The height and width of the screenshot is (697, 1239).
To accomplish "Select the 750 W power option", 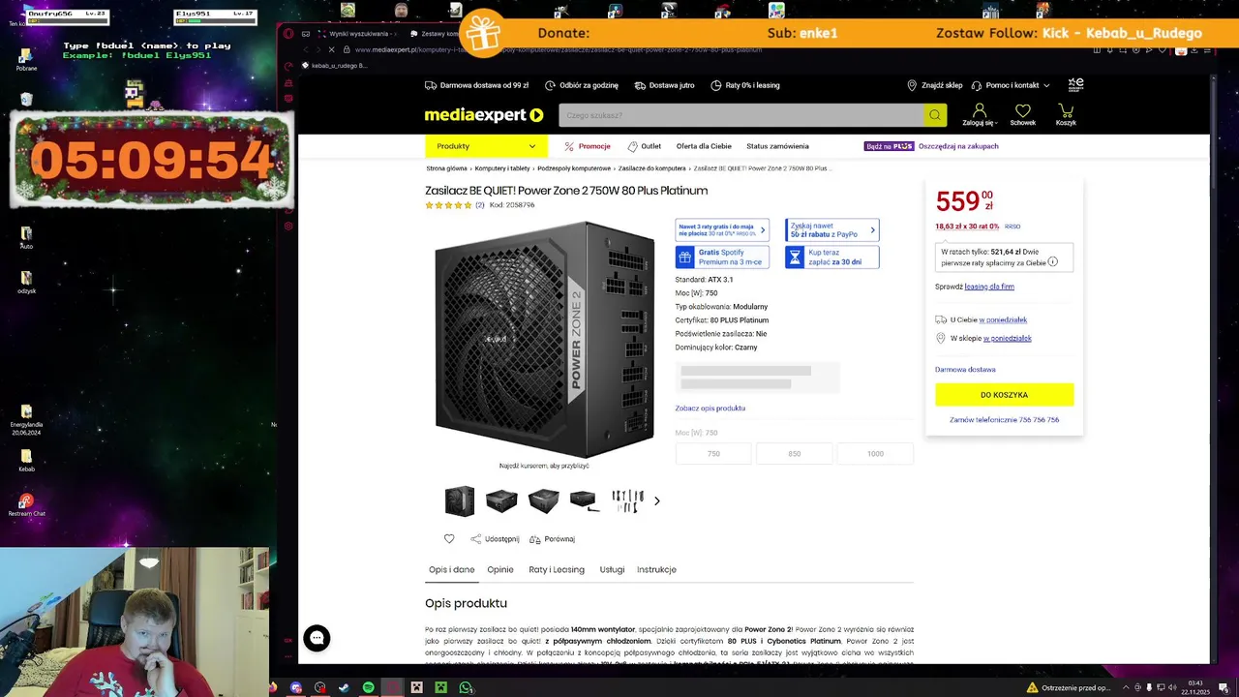I will click(713, 453).
